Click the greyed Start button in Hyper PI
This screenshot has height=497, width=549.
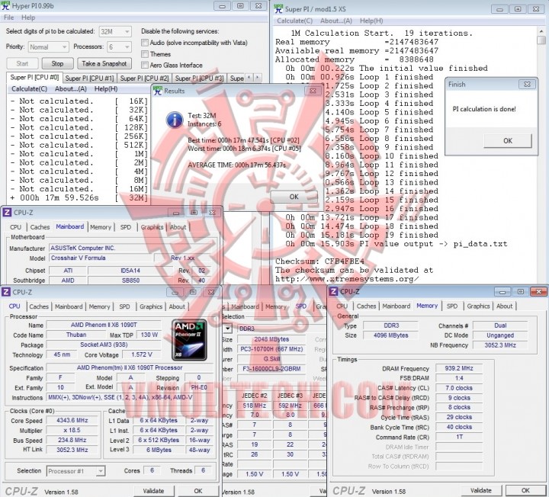(22, 63)
